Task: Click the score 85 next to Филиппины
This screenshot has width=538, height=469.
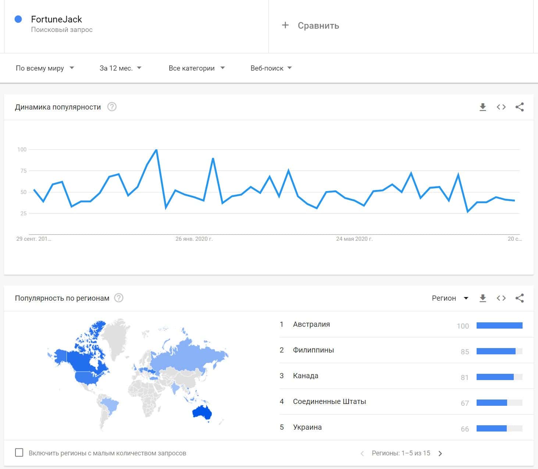Action: point(465,352)
